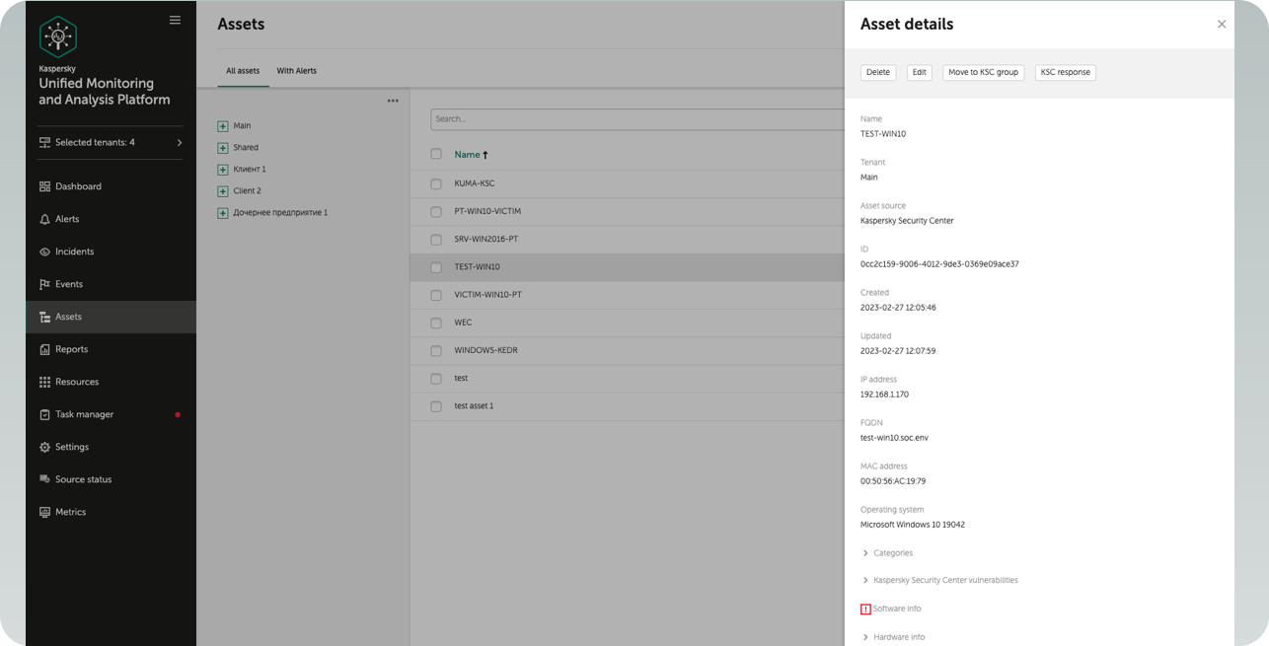Check the KUMA-KSC row checkbox

point(435,182)
